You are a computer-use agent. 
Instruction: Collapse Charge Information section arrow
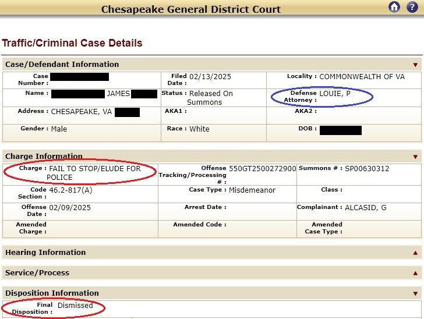pos(415,157)
